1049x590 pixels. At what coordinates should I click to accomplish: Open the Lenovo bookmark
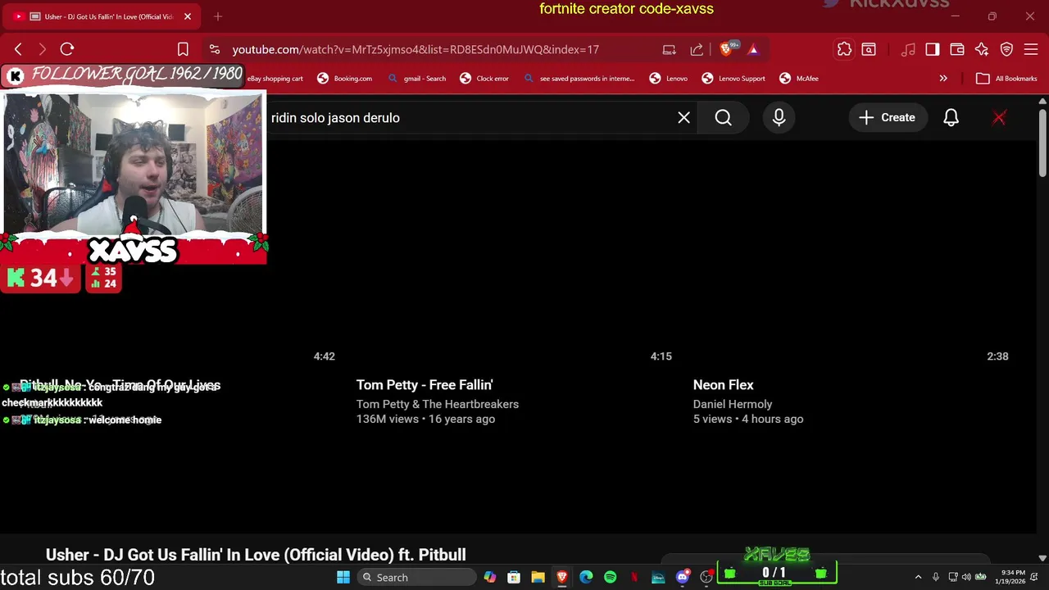pyautogui.click(x=668, y=79)
